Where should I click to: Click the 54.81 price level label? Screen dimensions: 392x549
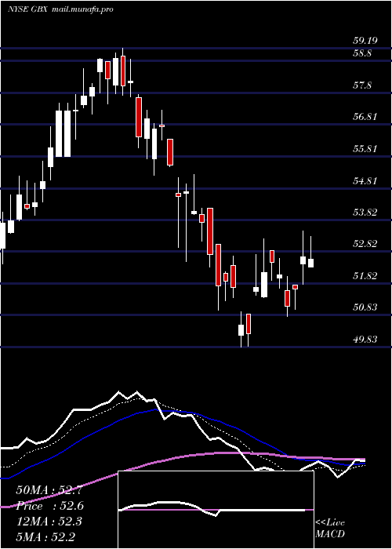365,181
